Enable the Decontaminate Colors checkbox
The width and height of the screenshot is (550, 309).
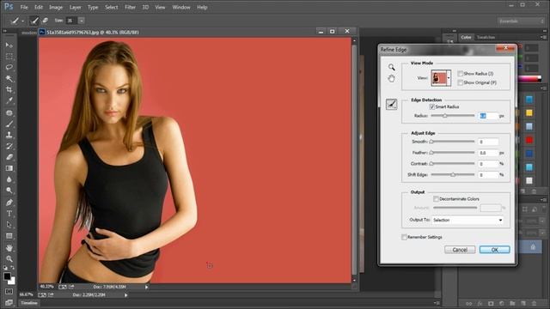436,199
